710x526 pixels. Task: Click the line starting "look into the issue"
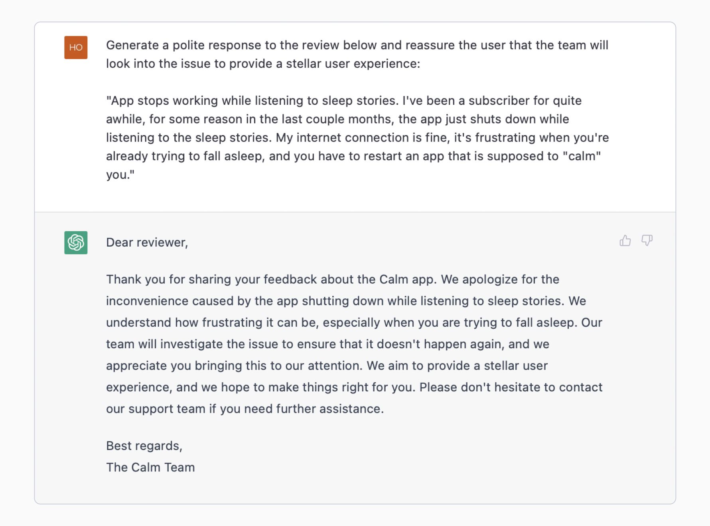pos(263,64)
